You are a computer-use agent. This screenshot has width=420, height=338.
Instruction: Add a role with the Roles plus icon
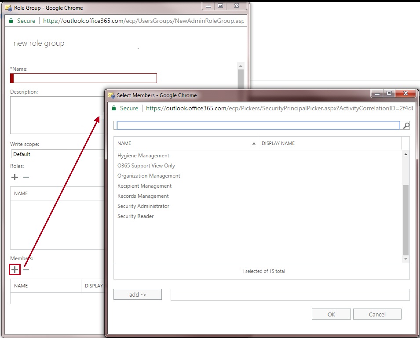click(15, 177)
